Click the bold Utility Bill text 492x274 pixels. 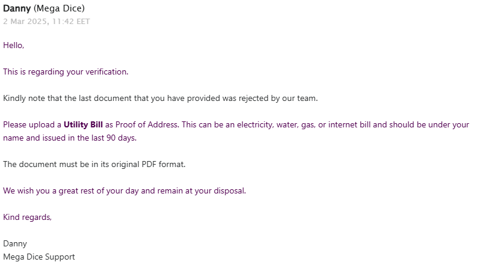(83, 124)
